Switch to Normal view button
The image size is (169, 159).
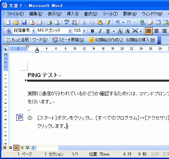point(5,147)
